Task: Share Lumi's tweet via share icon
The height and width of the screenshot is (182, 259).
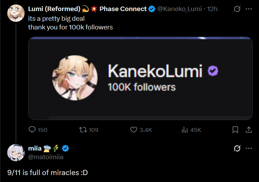Action: coord(248,130)
